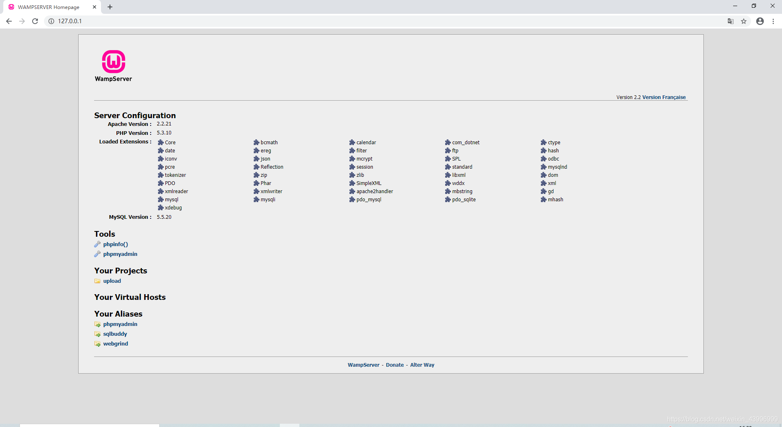This screenshot has width=782, height=427.
Task: Click alias icon beside sqlbuddy
Action: pyautogui.click(x=97, y=334)
